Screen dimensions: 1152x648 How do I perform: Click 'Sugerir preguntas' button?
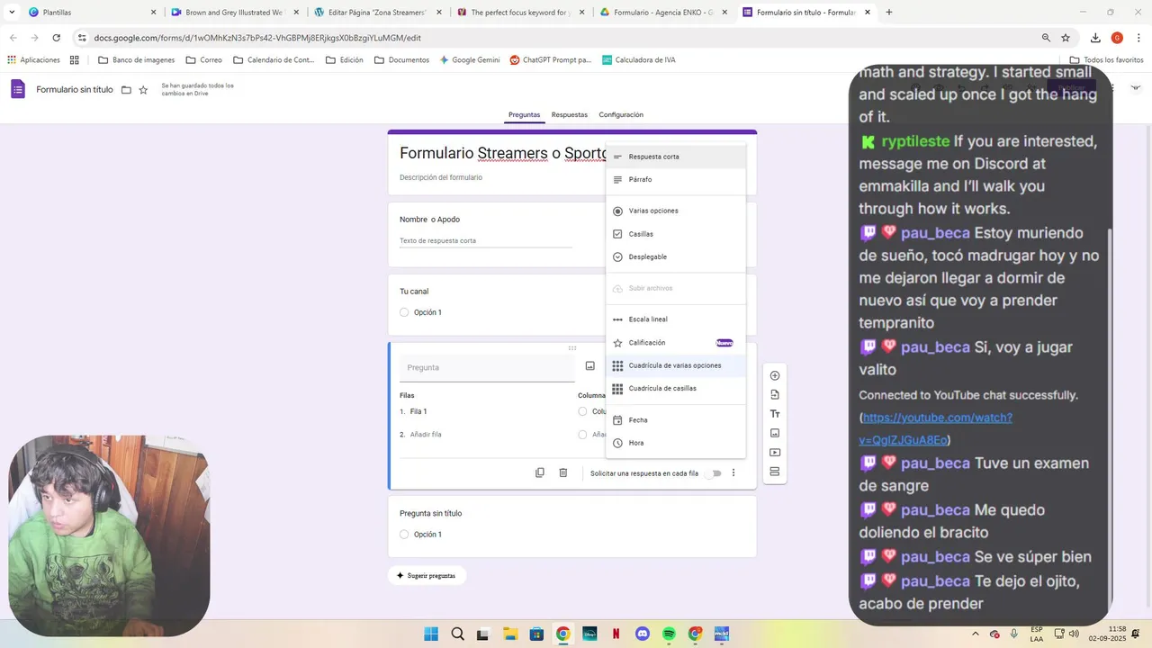427,576
